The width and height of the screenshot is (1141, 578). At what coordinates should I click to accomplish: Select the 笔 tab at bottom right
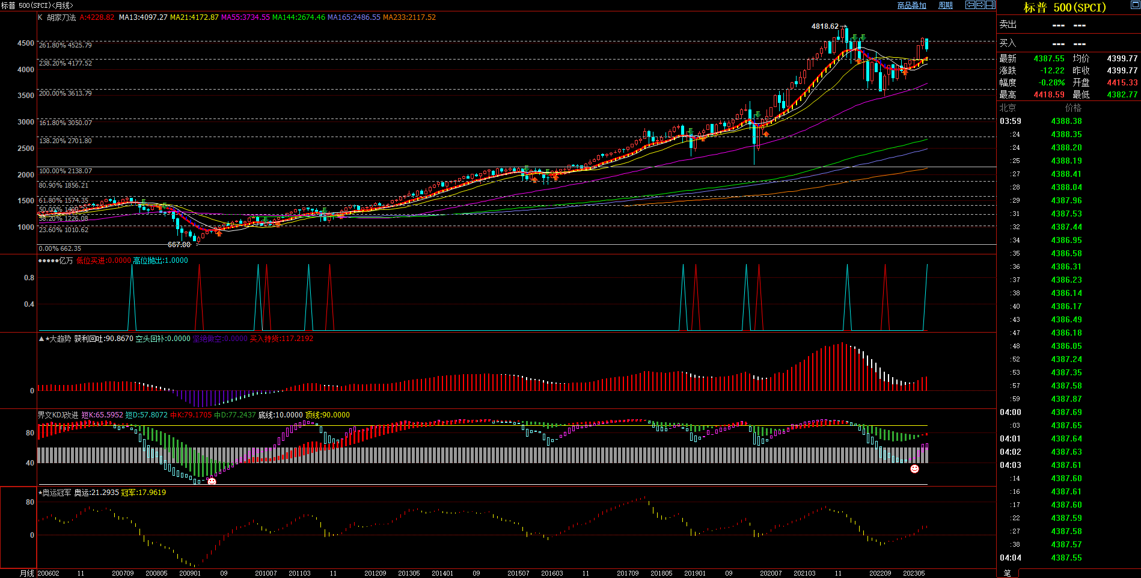click(1008, 573)
